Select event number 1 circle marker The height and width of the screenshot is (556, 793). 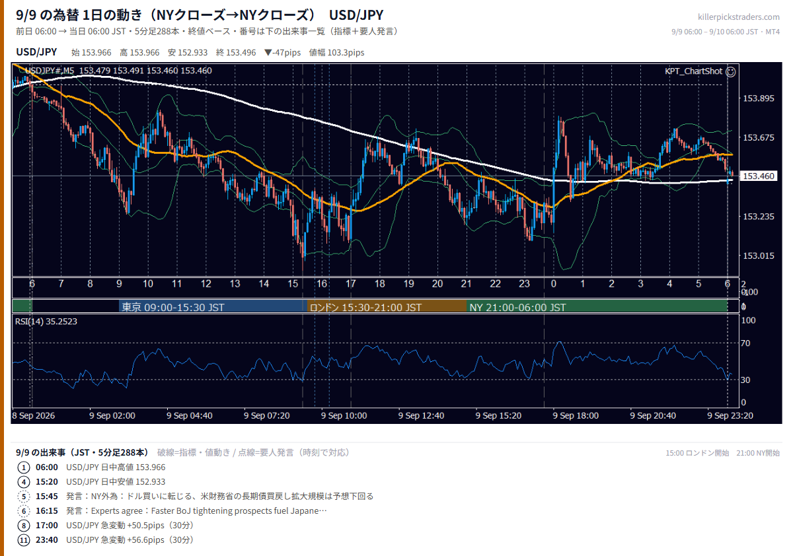pyautogui.click(x=24, y=467)
